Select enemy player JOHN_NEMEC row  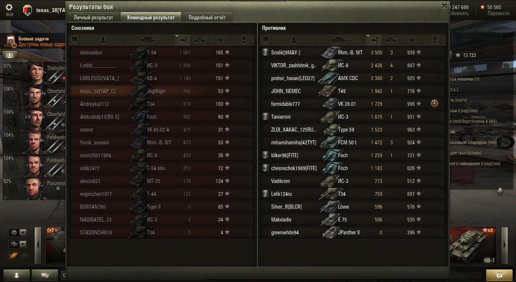pyautogui.click(x=353, y=91)
